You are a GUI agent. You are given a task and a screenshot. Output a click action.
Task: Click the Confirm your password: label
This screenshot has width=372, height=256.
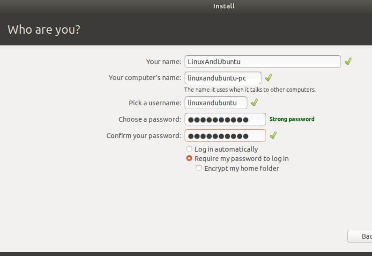(x=143, y=136)
